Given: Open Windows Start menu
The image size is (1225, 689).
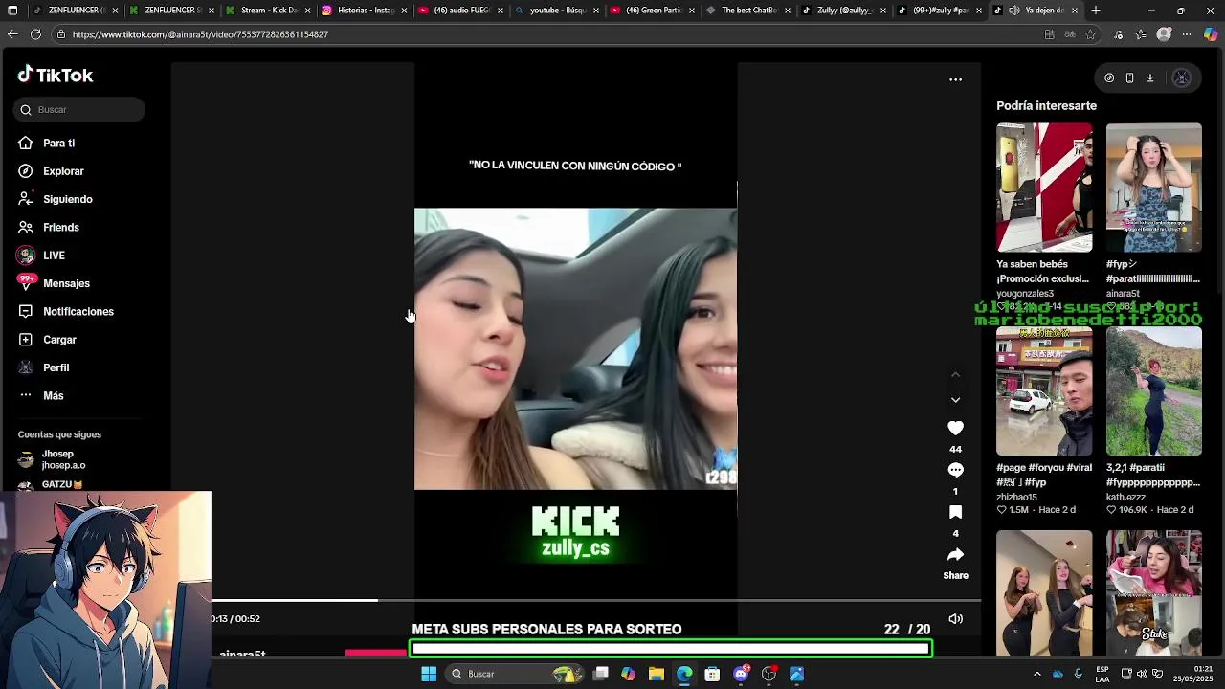Looking at the screenshot, I should pyautogui.click(x=429, y=674).
